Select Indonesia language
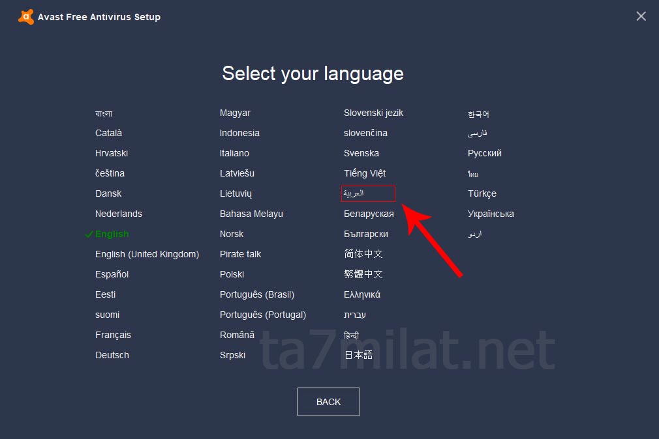659x439 pixels. [239, 133]
